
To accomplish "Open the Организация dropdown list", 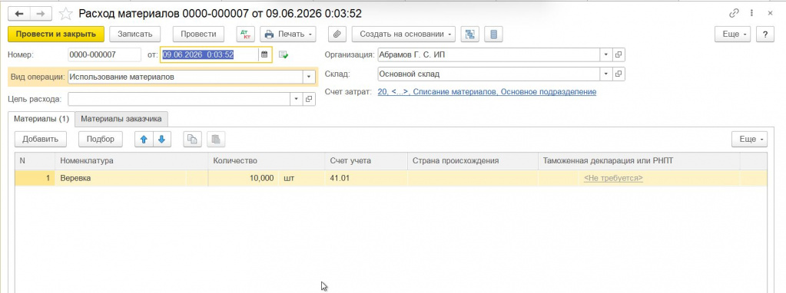I will tap(605, 54).
